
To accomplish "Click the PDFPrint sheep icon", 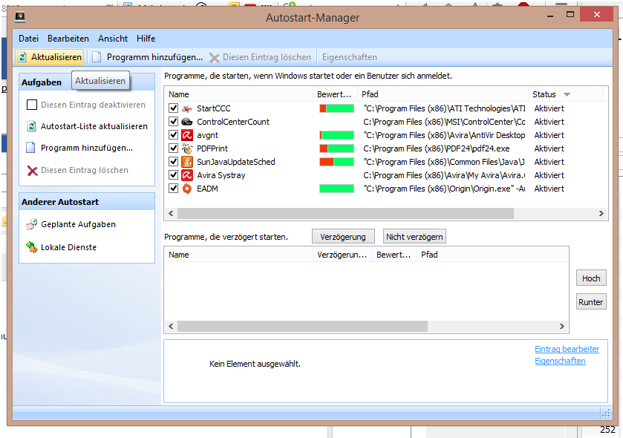I will [x=186, y=148].
